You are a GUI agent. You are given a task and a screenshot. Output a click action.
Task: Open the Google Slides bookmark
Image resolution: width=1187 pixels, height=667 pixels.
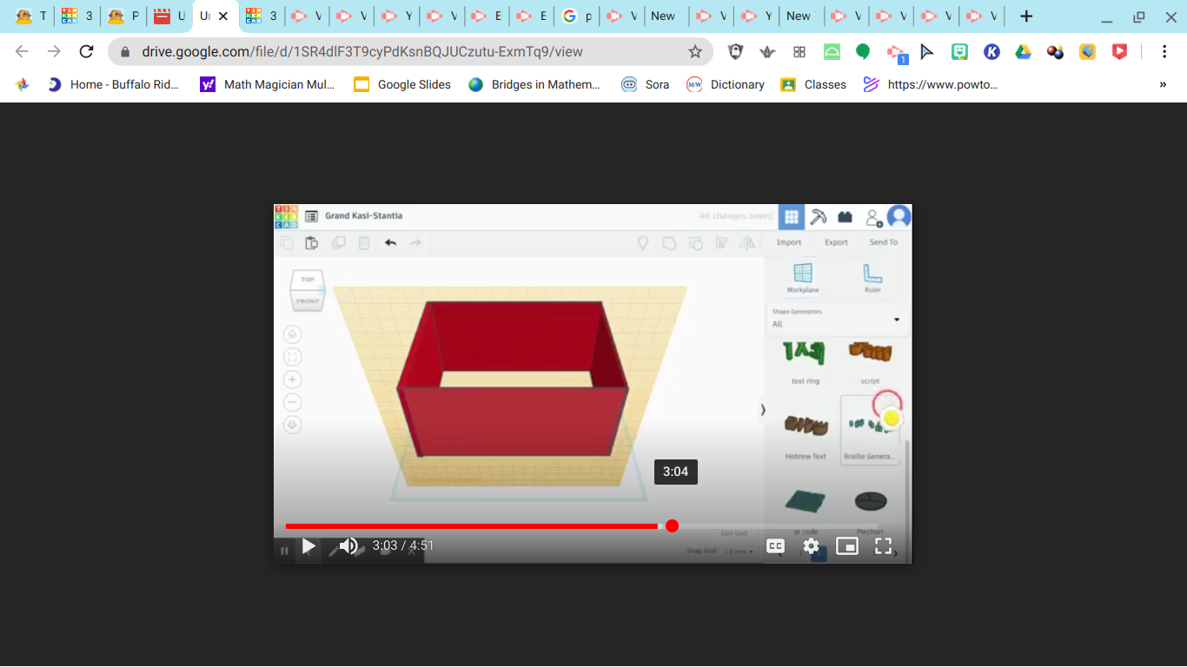(x=402, y=84)
